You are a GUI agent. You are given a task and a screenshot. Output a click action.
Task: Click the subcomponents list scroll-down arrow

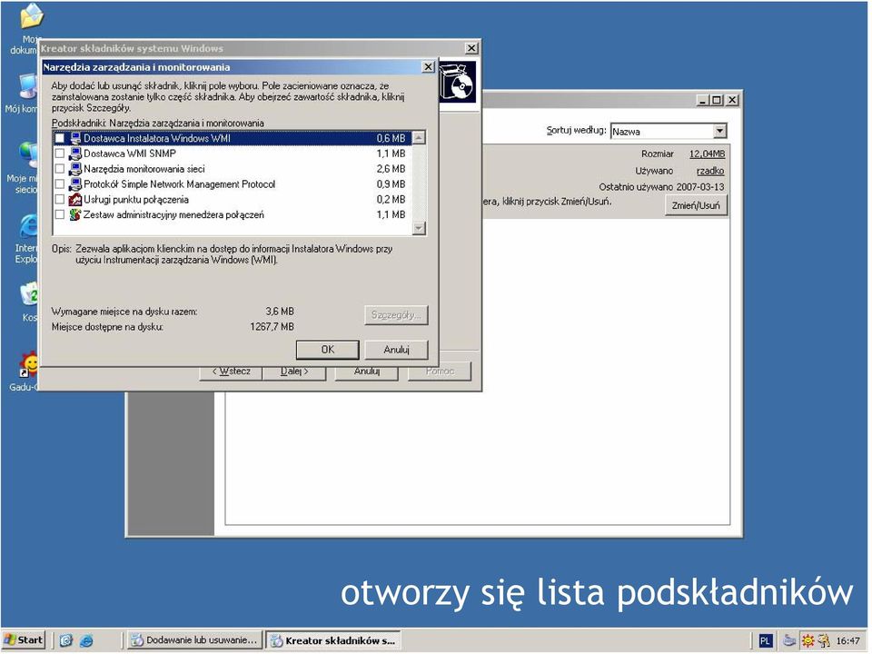tap(420, 228)
